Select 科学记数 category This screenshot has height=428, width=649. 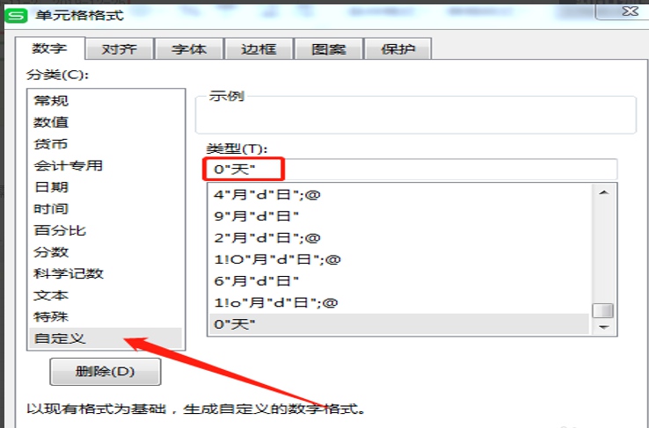pos(106,273)
